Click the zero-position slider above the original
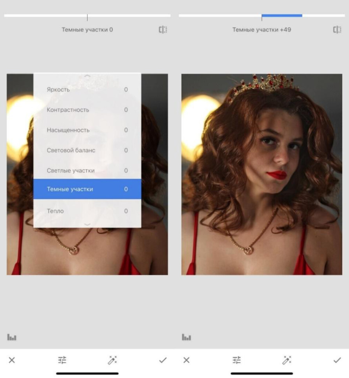 point(87,15)
